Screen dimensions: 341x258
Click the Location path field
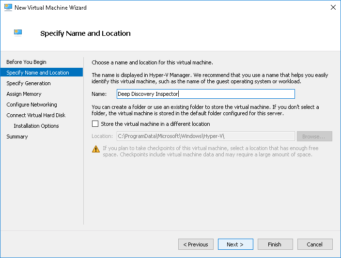[205, 136]
